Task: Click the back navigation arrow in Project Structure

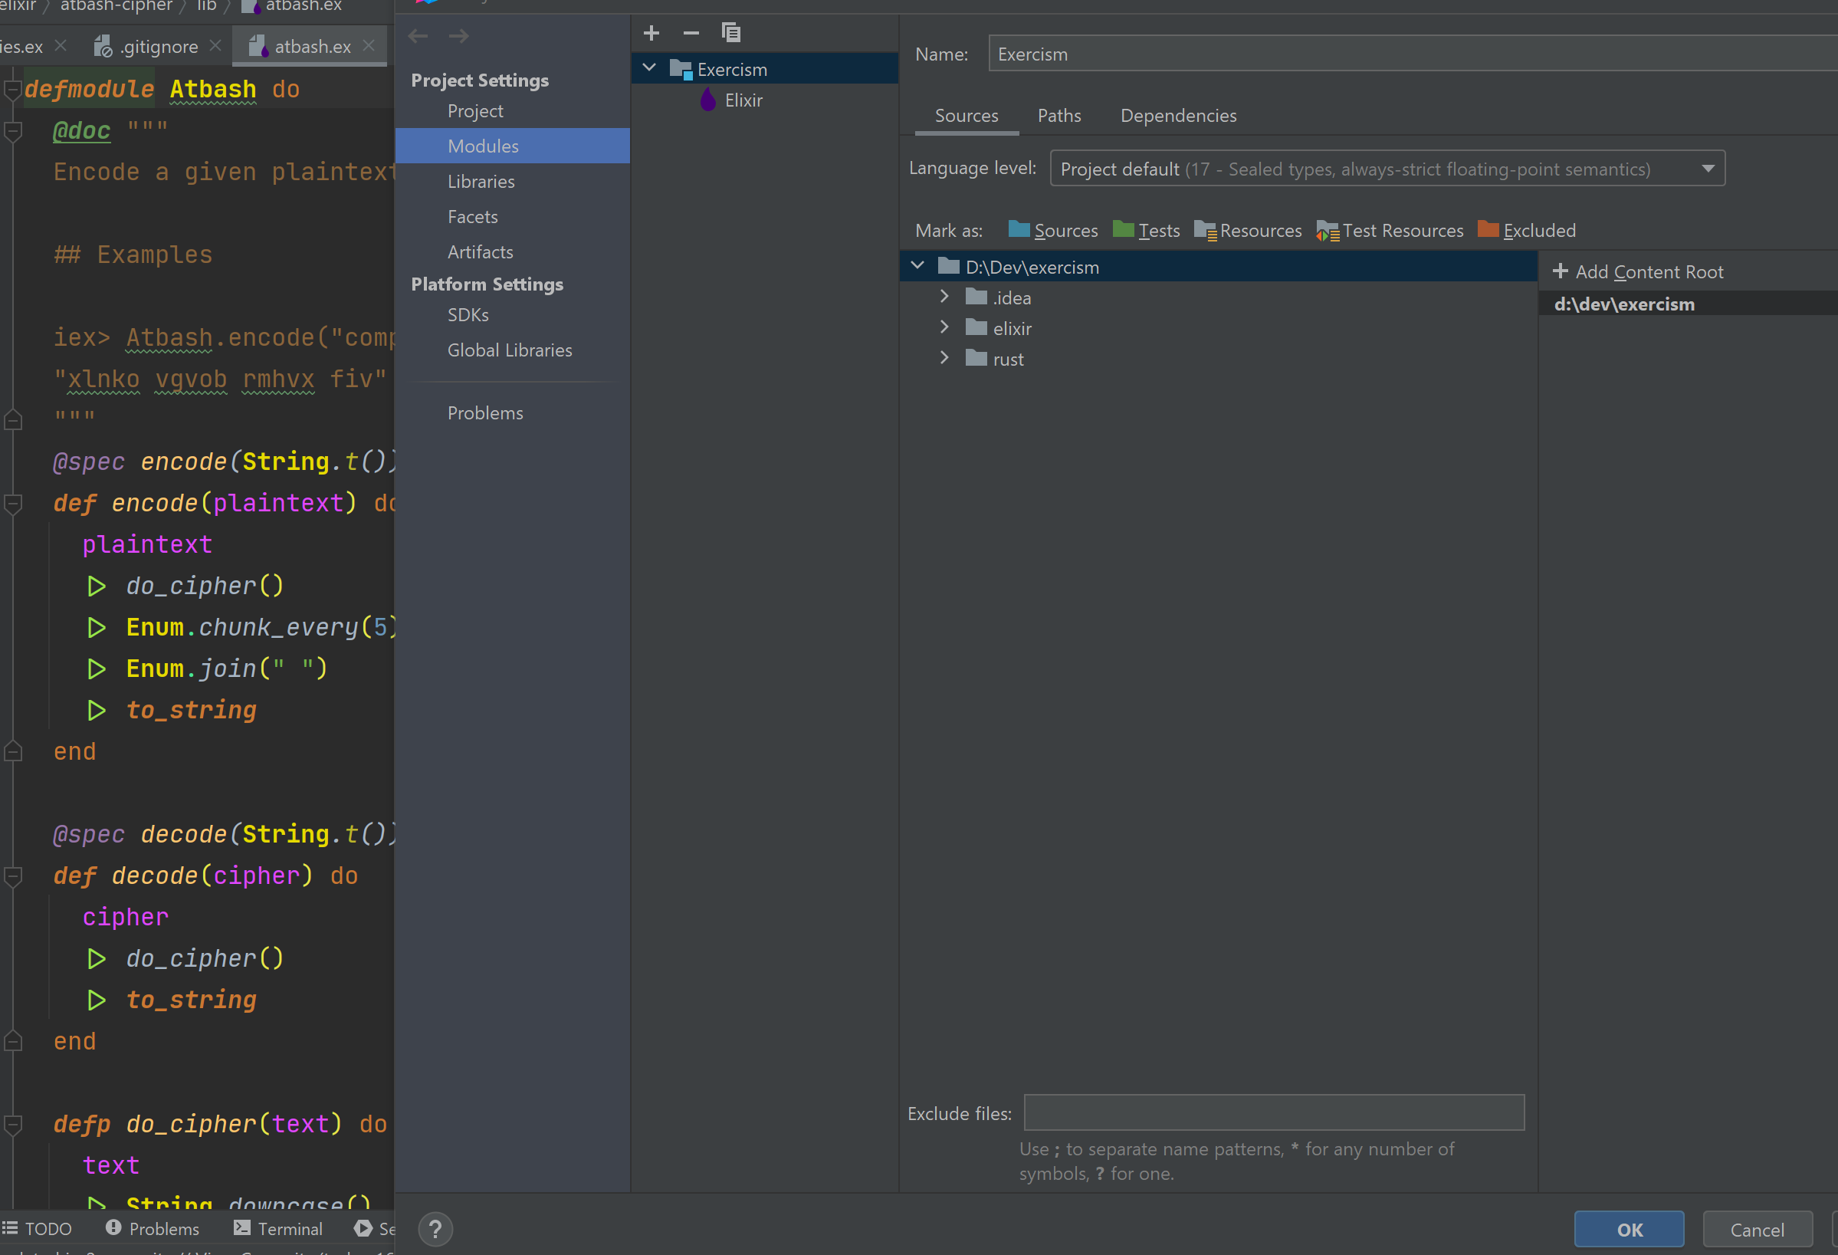Action: pos(418,35)
